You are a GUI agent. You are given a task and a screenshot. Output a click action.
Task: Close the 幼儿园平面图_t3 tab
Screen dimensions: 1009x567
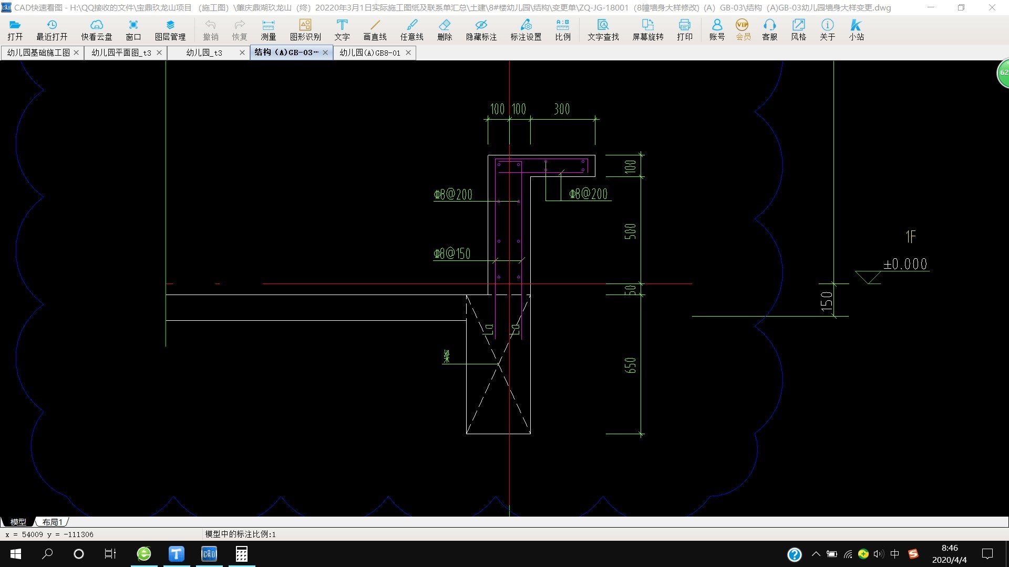tap(159, 52)
